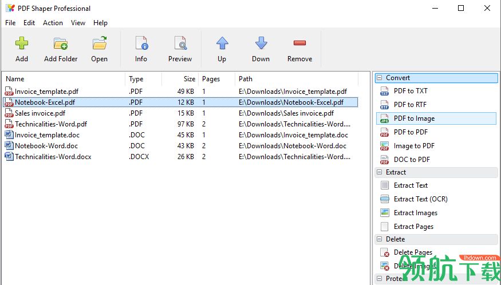Open the View menu

[78, 23]
